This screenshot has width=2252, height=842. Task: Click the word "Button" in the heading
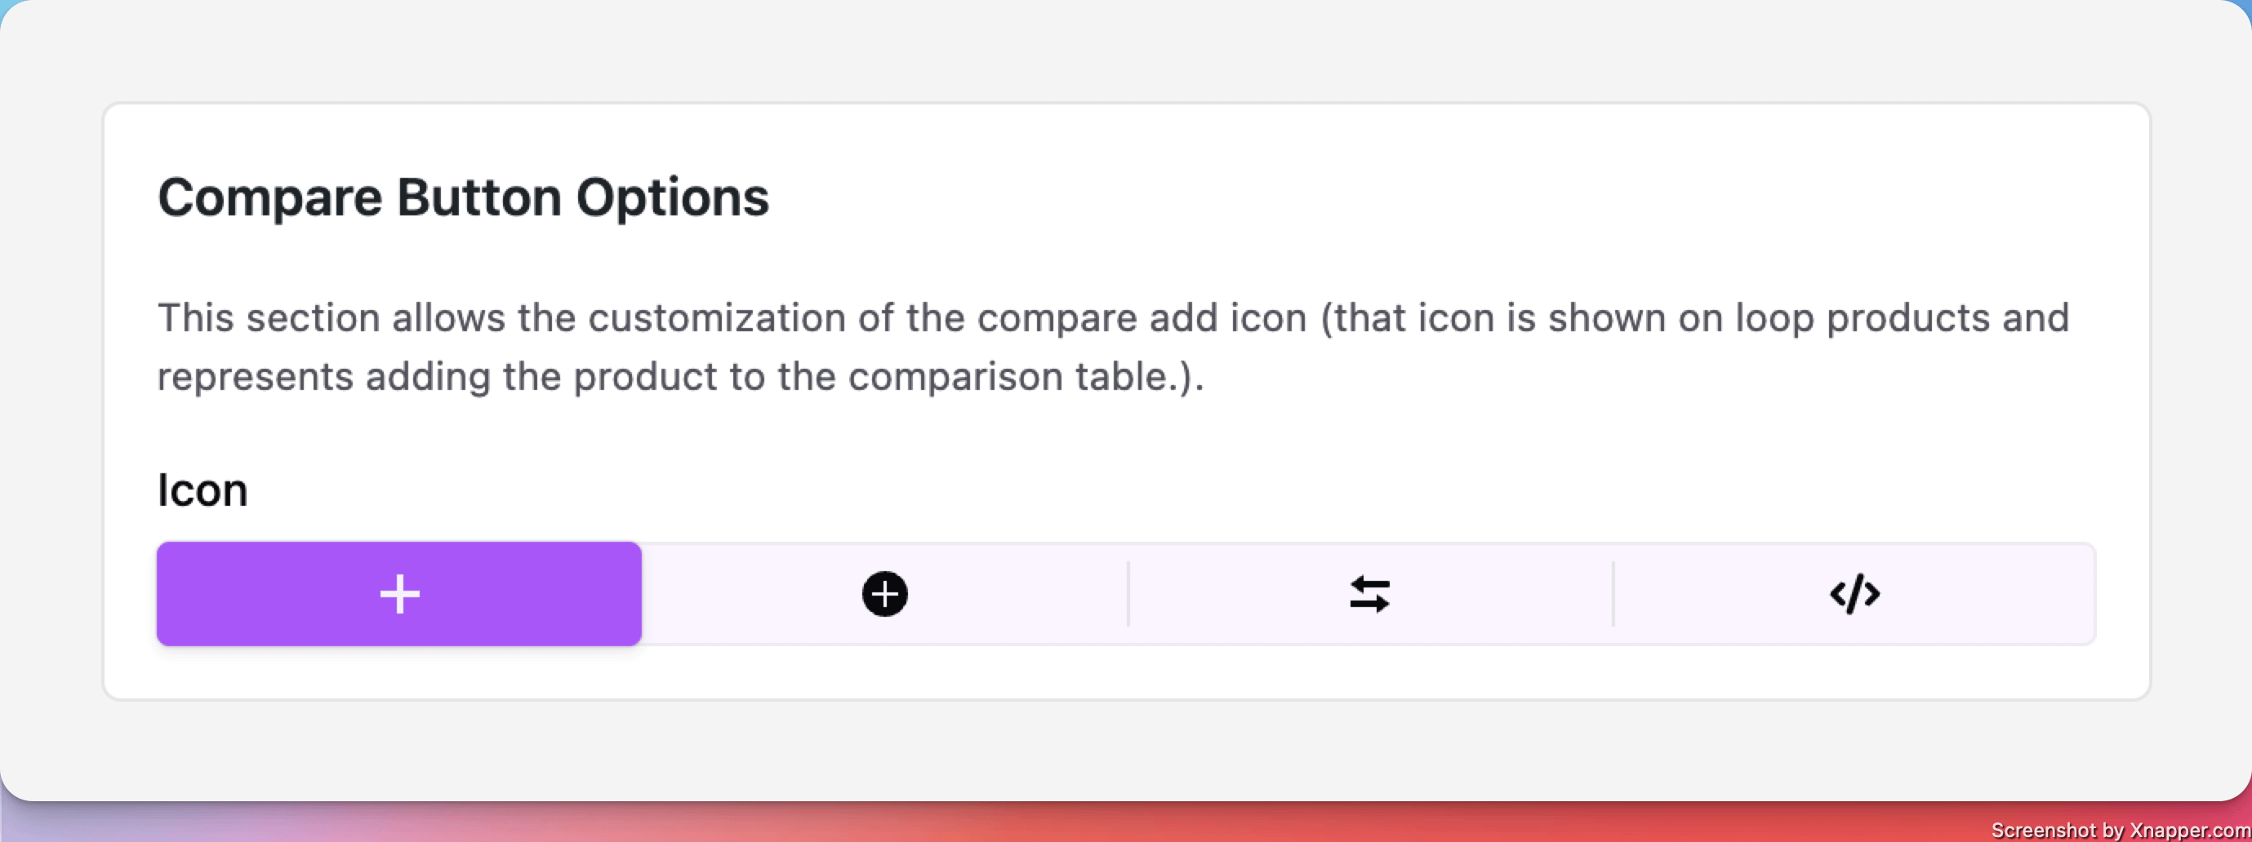[479, 197]
